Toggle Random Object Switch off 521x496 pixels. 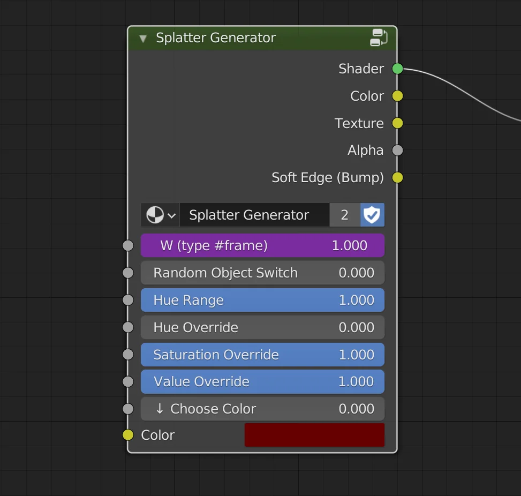point(262,273)
